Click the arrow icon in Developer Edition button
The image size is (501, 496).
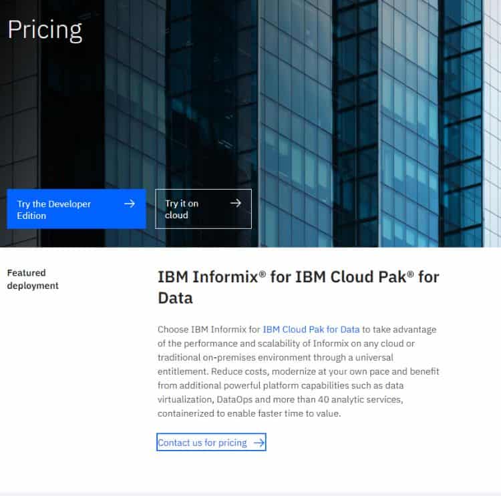(x=130, y=204)
